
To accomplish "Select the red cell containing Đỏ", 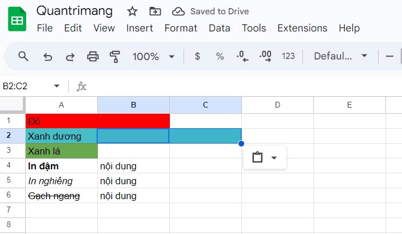I will [62, 121].
